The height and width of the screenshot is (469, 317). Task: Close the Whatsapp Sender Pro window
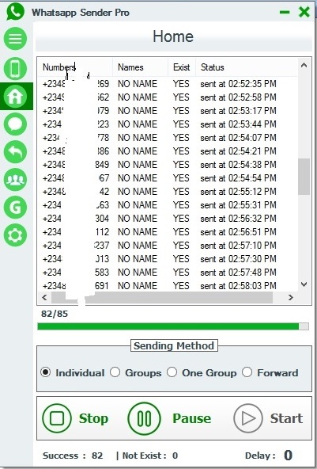[304, 12]
